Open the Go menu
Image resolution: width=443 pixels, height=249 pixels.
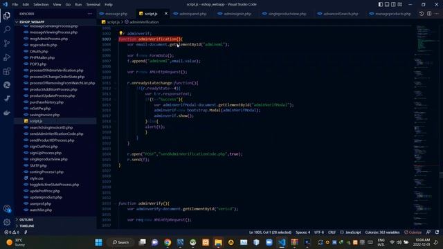(68, 5)
